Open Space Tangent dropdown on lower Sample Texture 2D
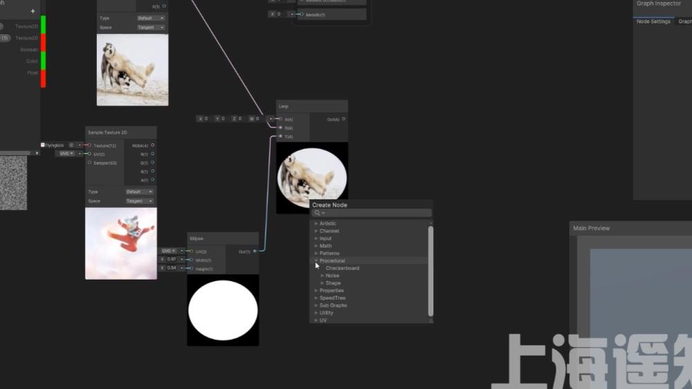 (139, 201)
